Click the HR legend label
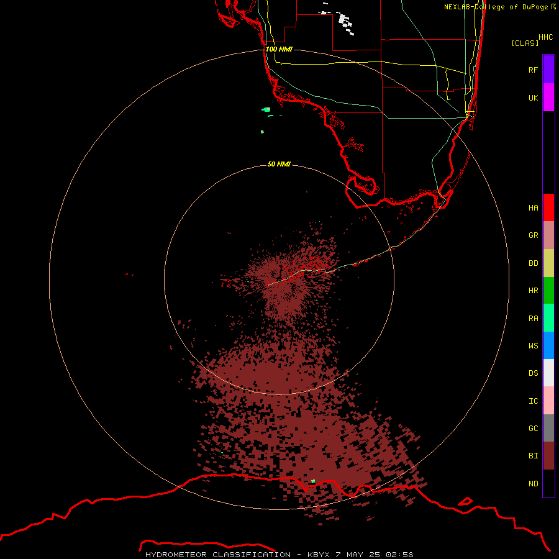This screenshot has height=559, width=559. point(533,291)
